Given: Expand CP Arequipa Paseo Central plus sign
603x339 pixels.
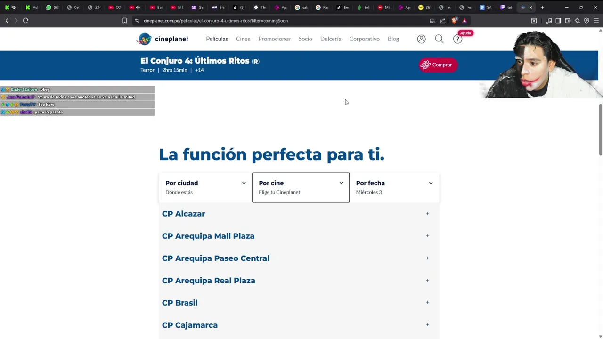Looking at the screenshot, I should click(427, 258).
